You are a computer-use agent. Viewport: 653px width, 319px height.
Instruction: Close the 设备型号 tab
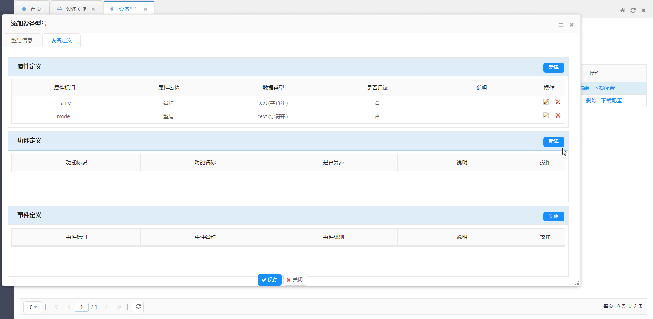click(x=146, y=9)
